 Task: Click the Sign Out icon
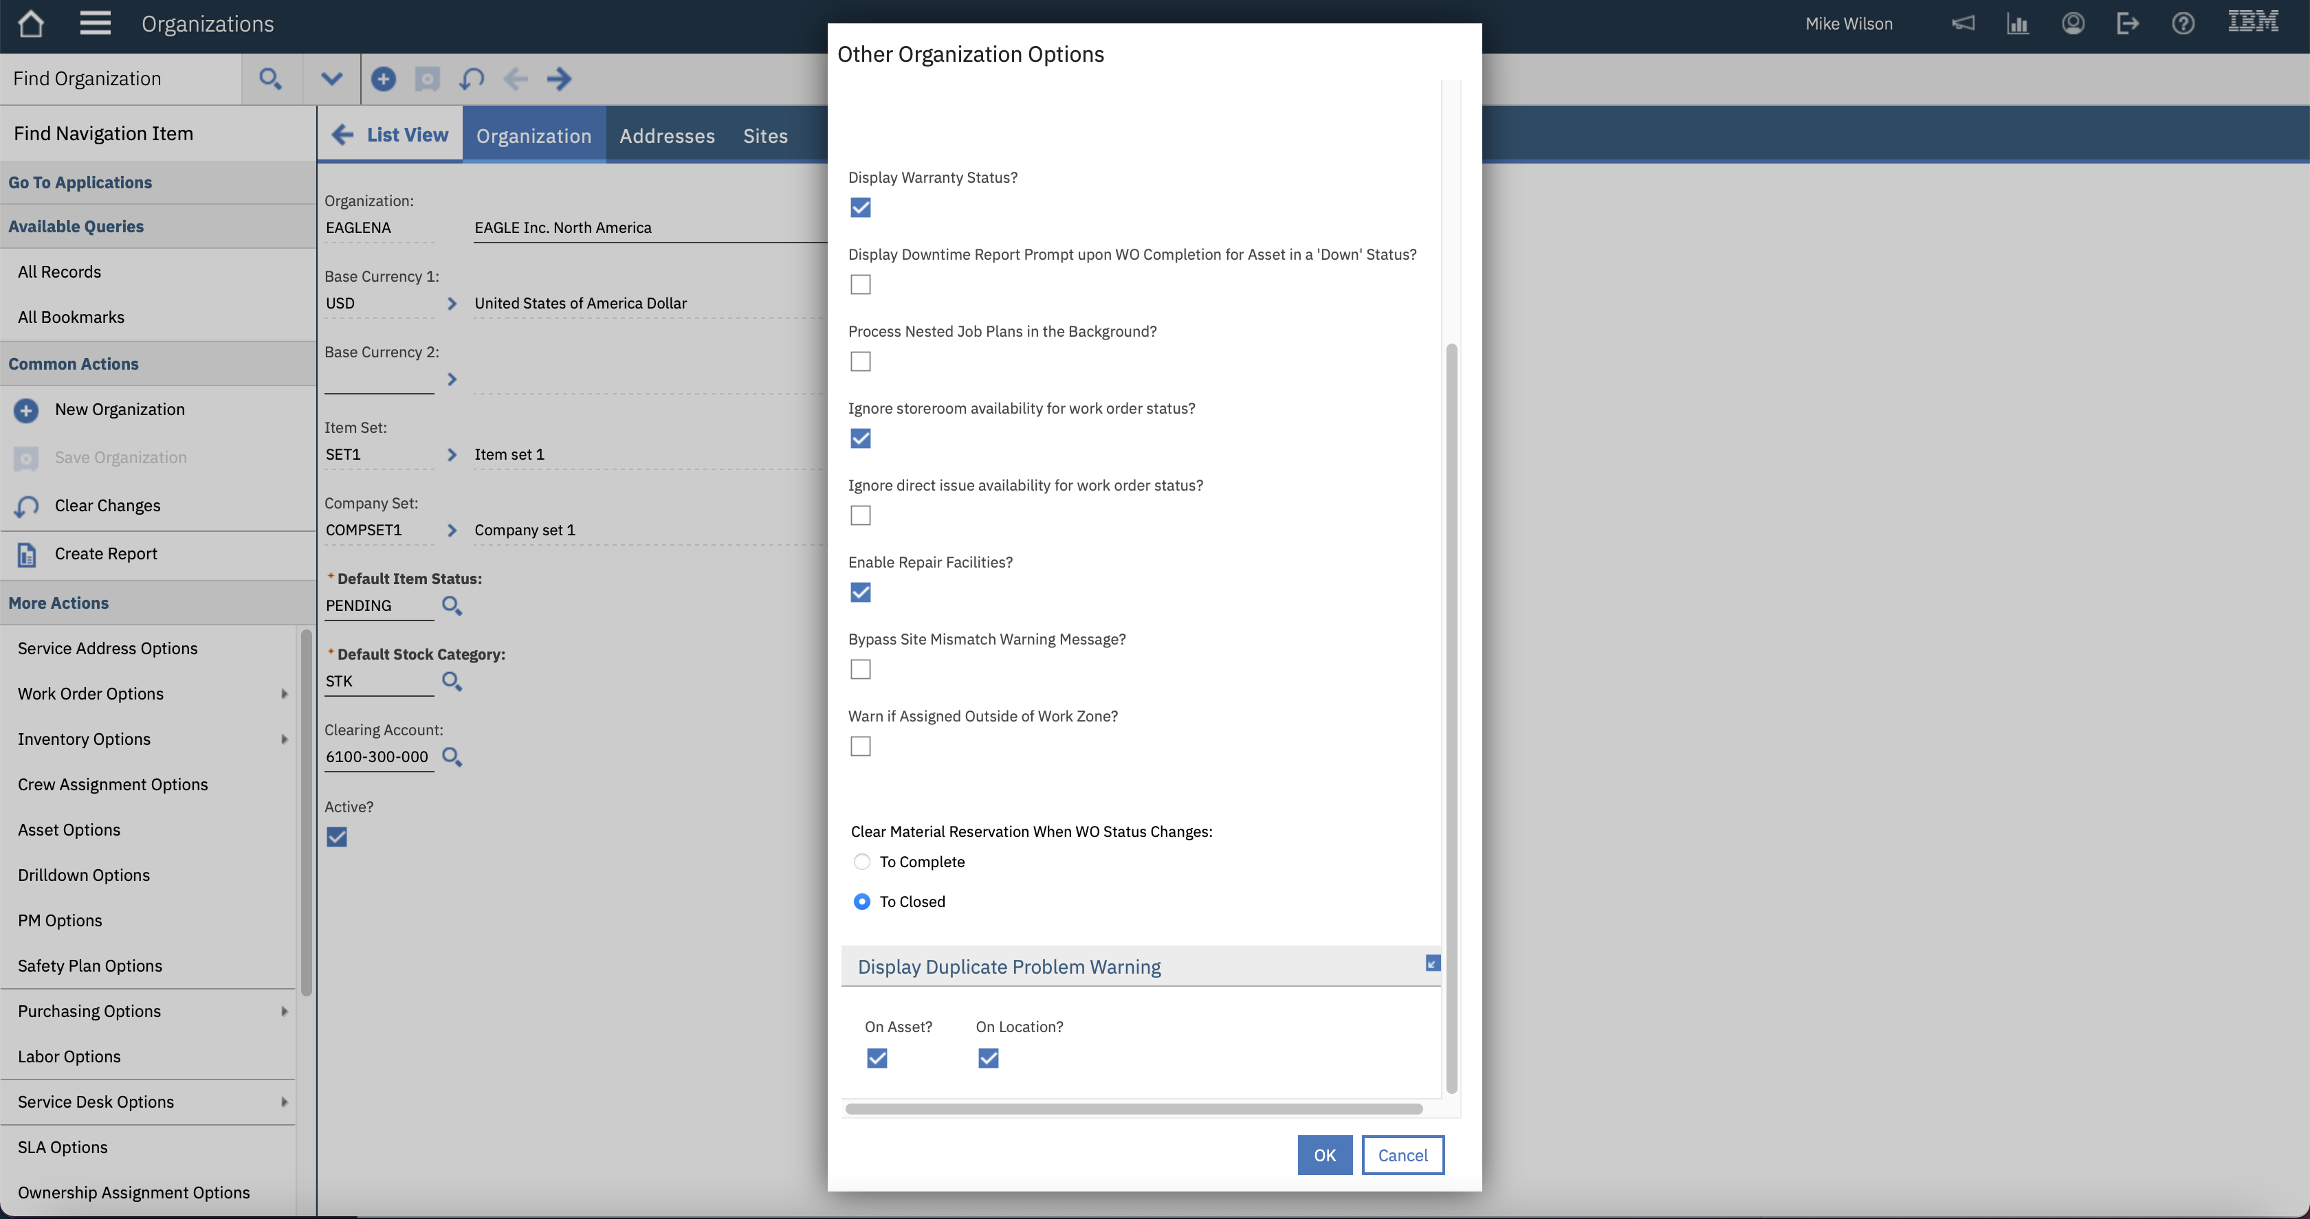tap(2128, 24)
